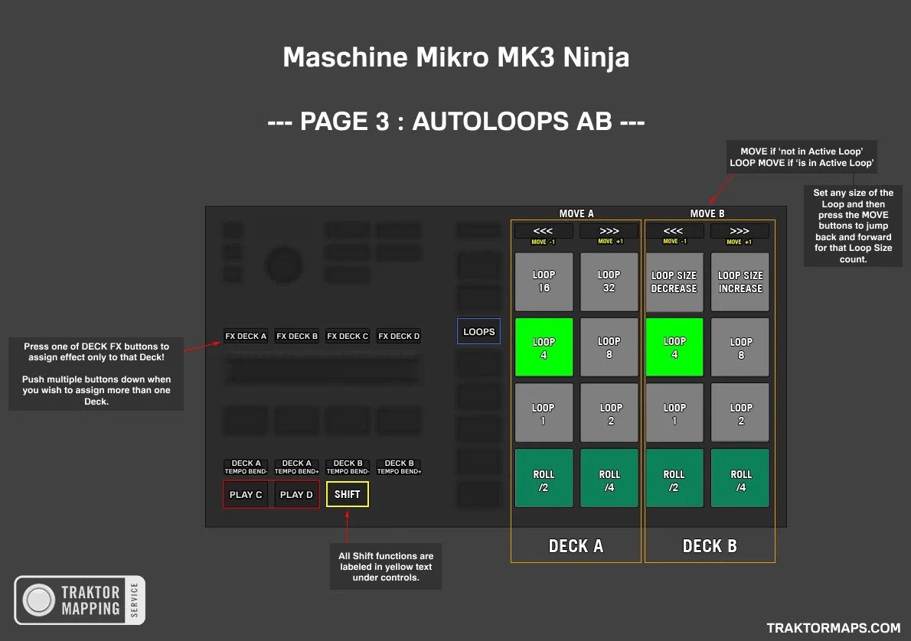The height and width of the screenshot is (641, 911).
Task: Click MOVE B forward >>> button
Action: click(740, 231)
